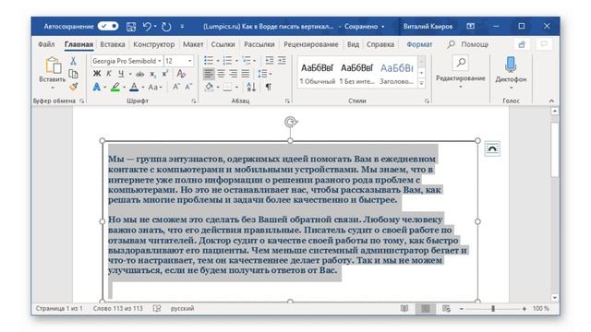Click the zoom slider handle
Viewport: 591px width, 332px height.
pyautogui.click(x=493, y=309)
